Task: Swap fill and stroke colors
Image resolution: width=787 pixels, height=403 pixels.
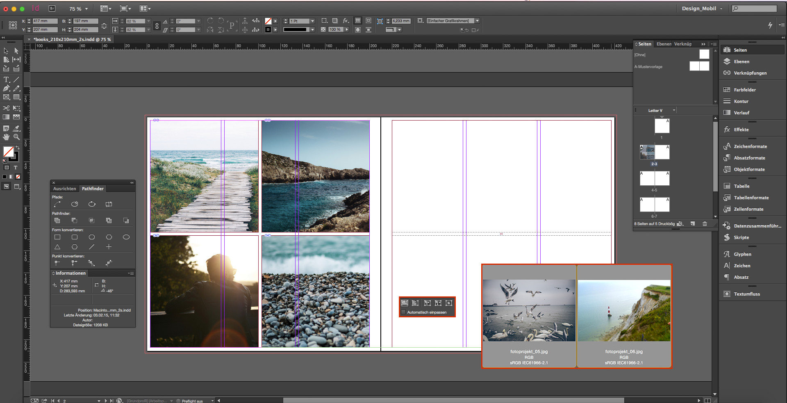Action: click(18, 148)
